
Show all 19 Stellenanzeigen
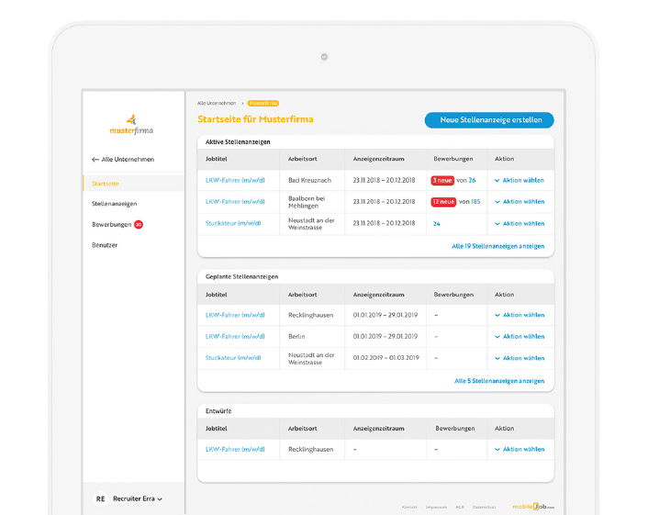pos(498,246)
